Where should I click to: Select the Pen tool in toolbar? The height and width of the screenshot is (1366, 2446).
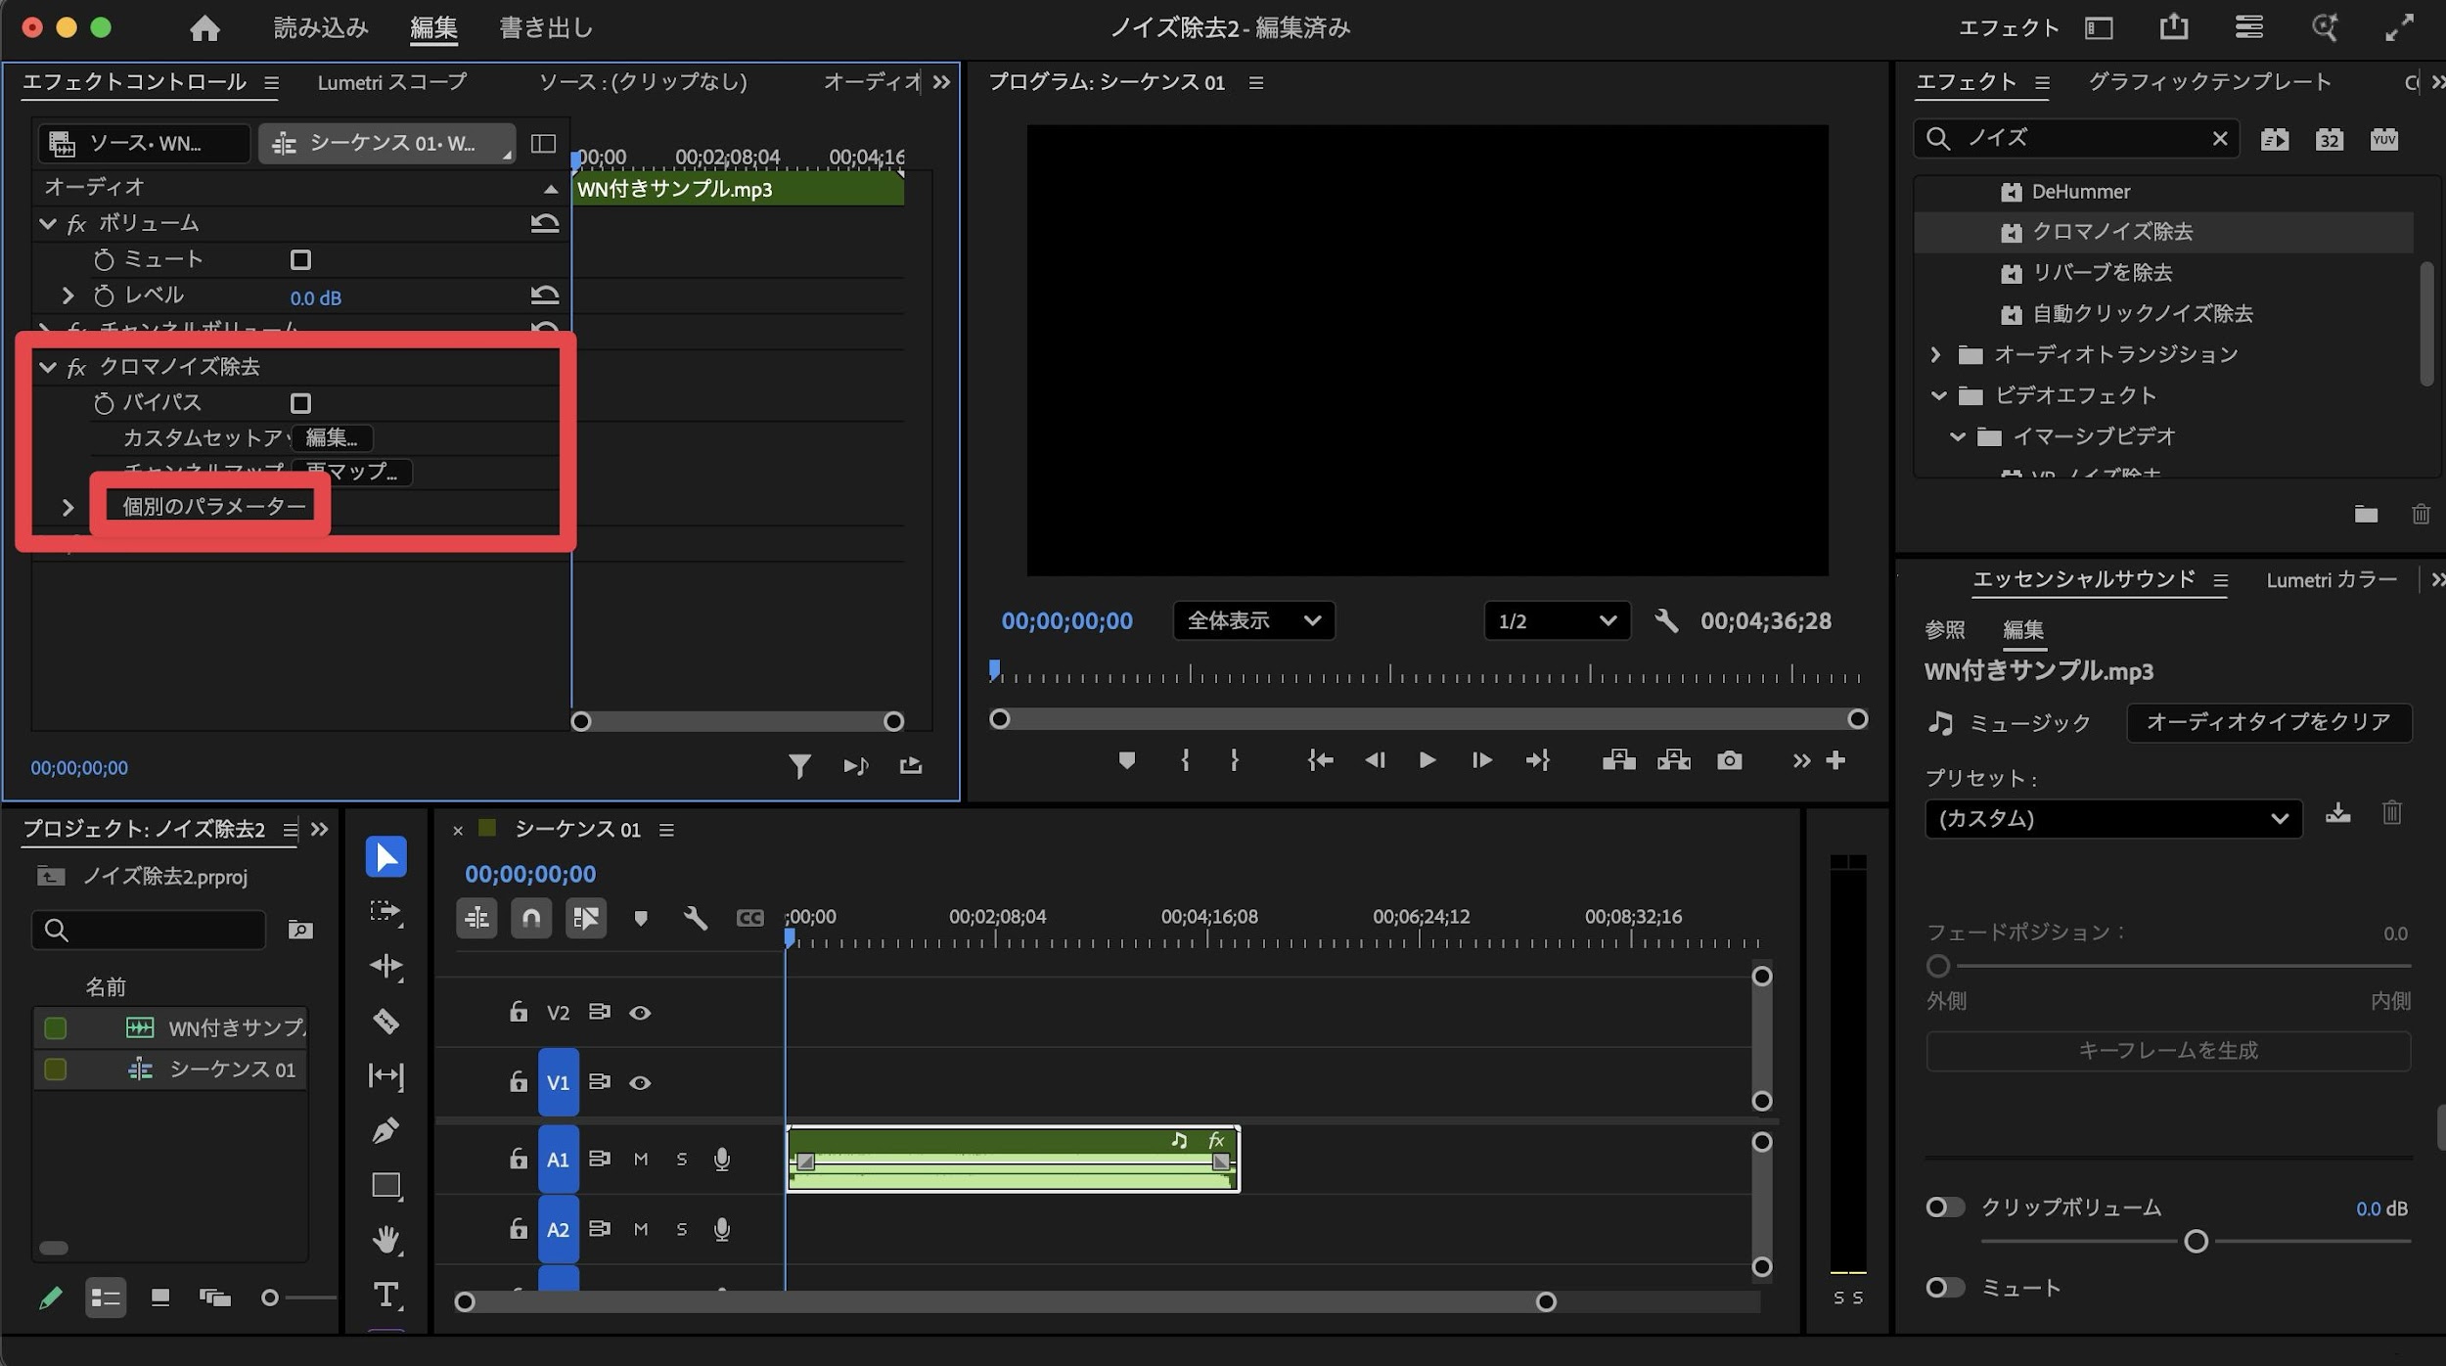tap(385, 1130)
